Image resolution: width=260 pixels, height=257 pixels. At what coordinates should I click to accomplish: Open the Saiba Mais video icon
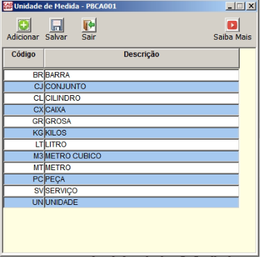(x=232, y=25)
